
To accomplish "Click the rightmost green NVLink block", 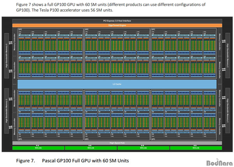I will pos(196,148).
